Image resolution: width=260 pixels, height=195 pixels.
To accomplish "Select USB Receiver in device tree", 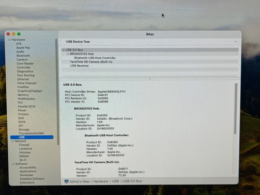I will tap(79, 66).
